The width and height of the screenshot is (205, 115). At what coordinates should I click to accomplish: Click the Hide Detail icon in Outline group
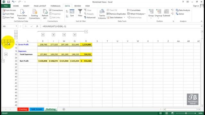pos(172,13)
